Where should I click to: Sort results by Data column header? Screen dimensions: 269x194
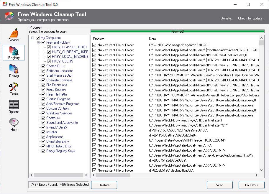[203, 39]
